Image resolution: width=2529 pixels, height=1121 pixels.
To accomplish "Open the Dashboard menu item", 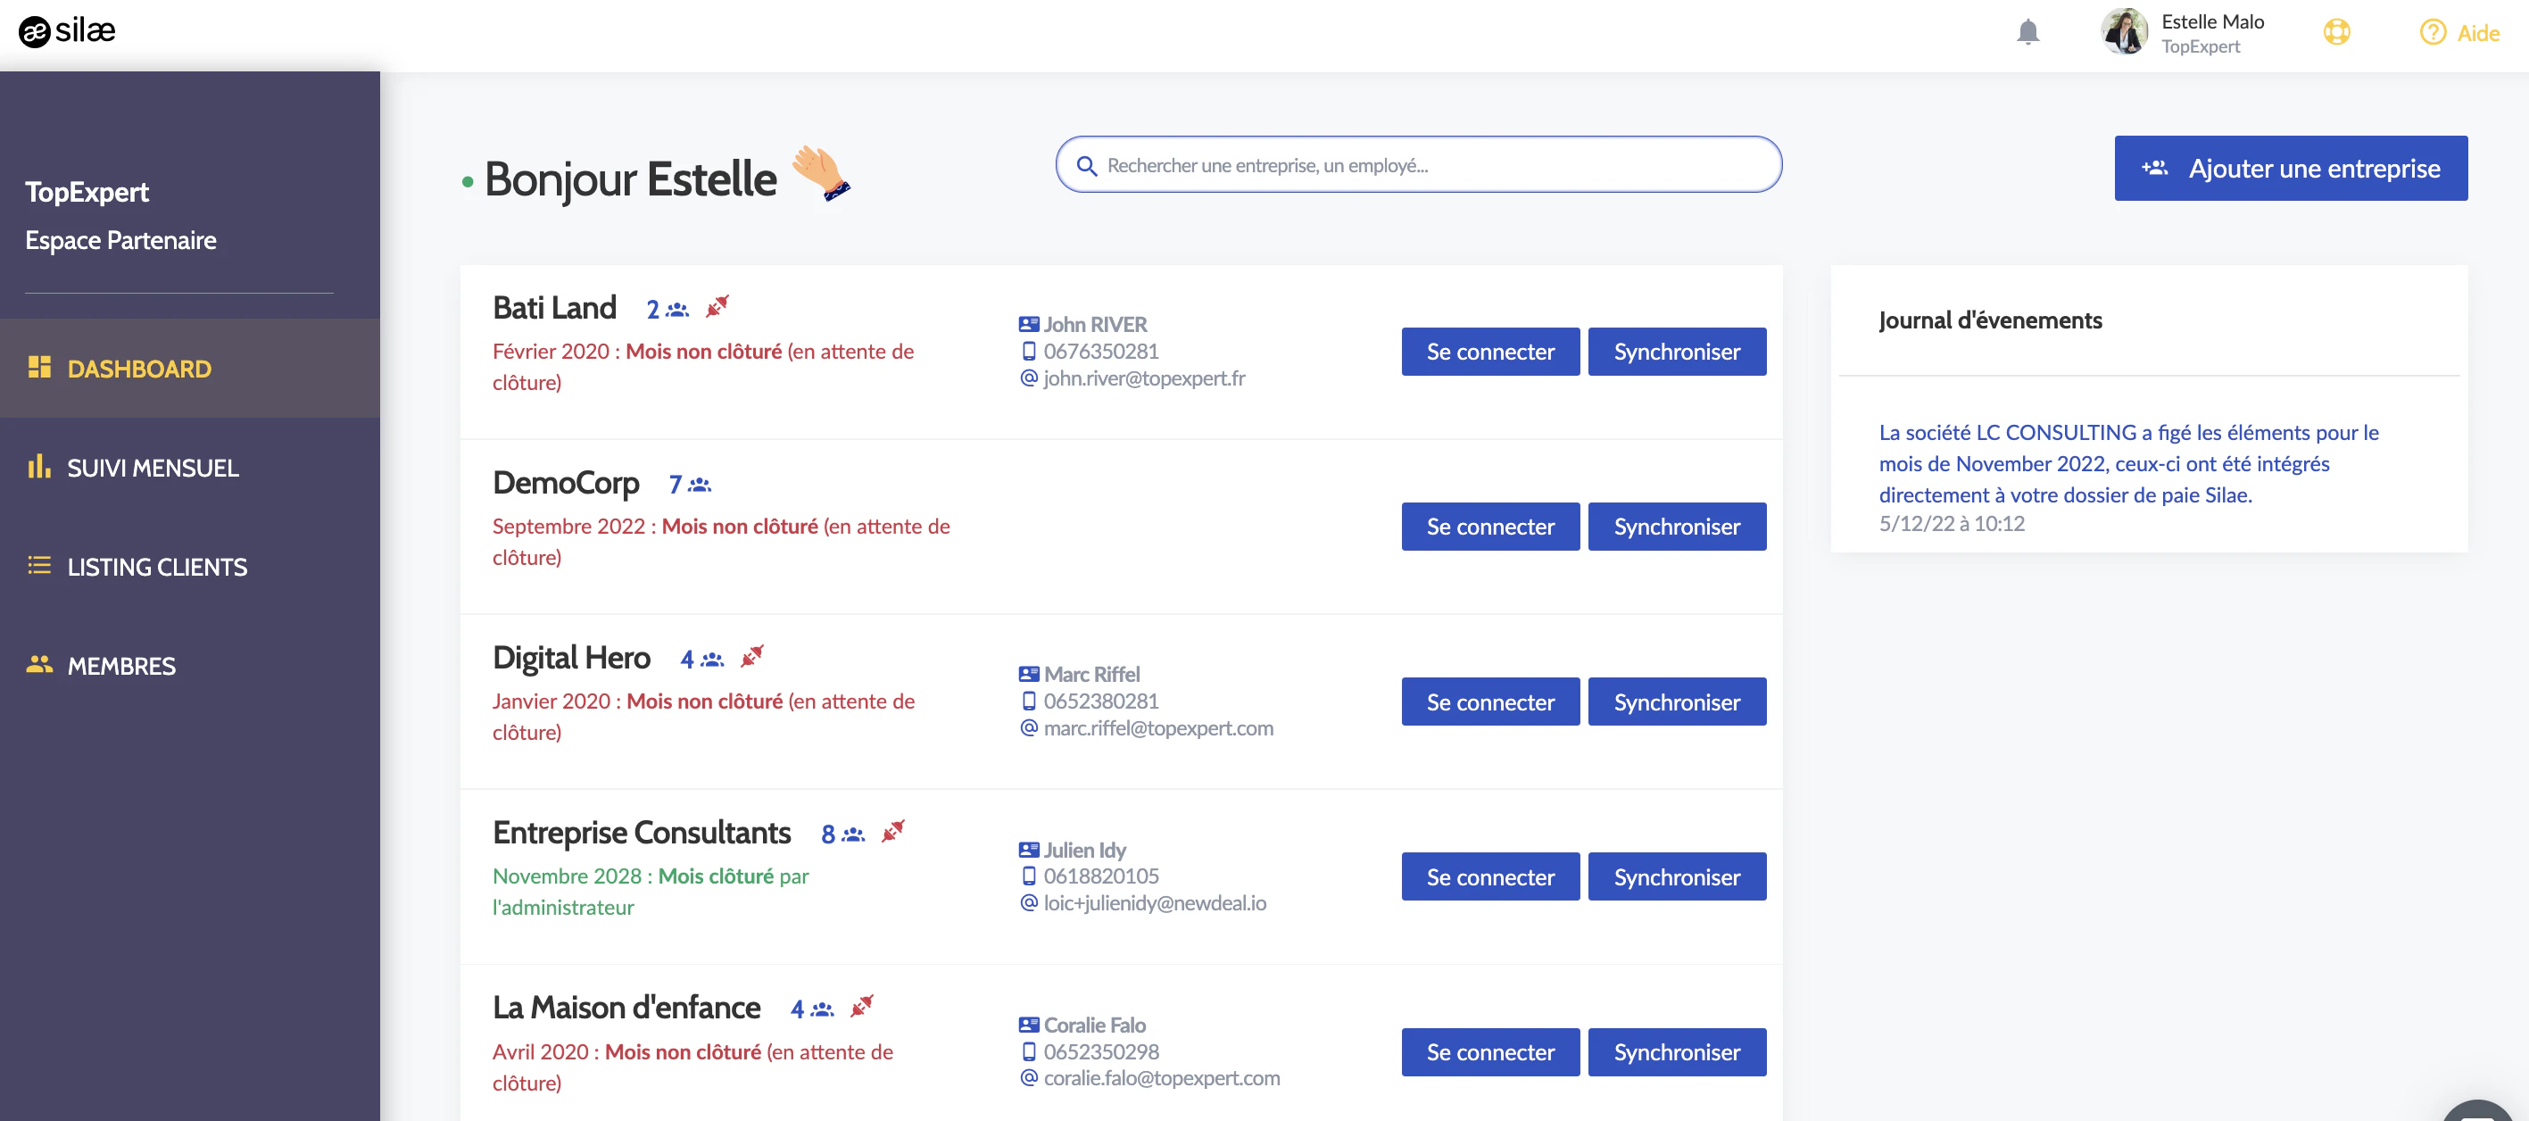I will tap(138, 368).
